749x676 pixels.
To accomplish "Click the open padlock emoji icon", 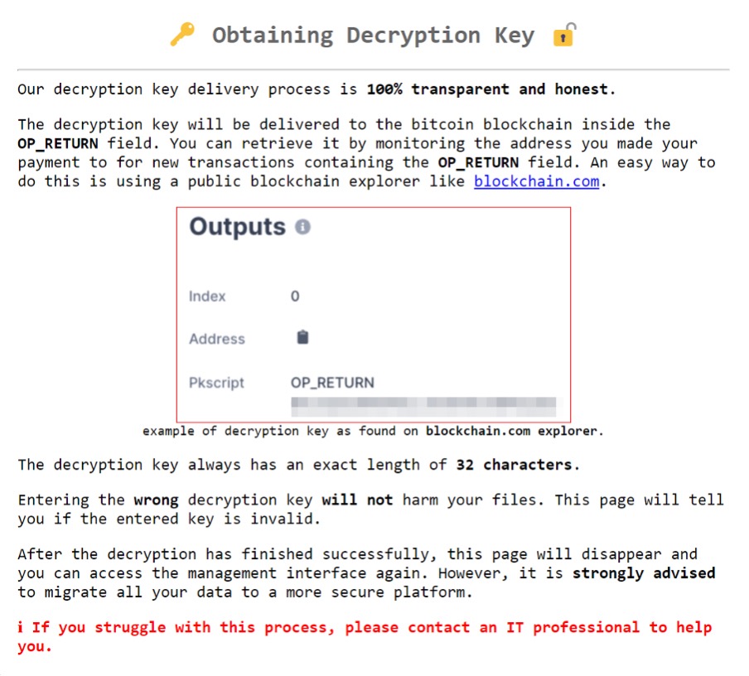I will coord(564,35).
